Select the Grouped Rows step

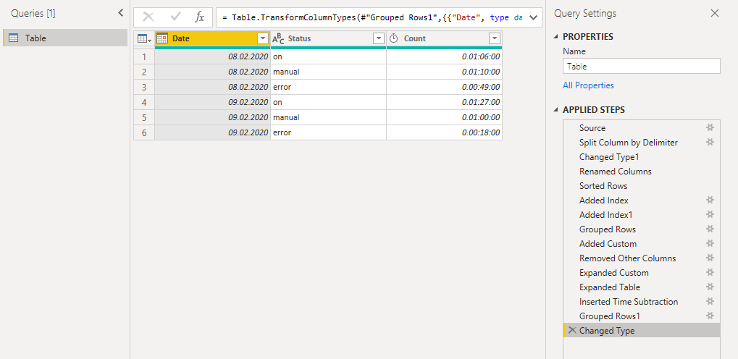642,229
